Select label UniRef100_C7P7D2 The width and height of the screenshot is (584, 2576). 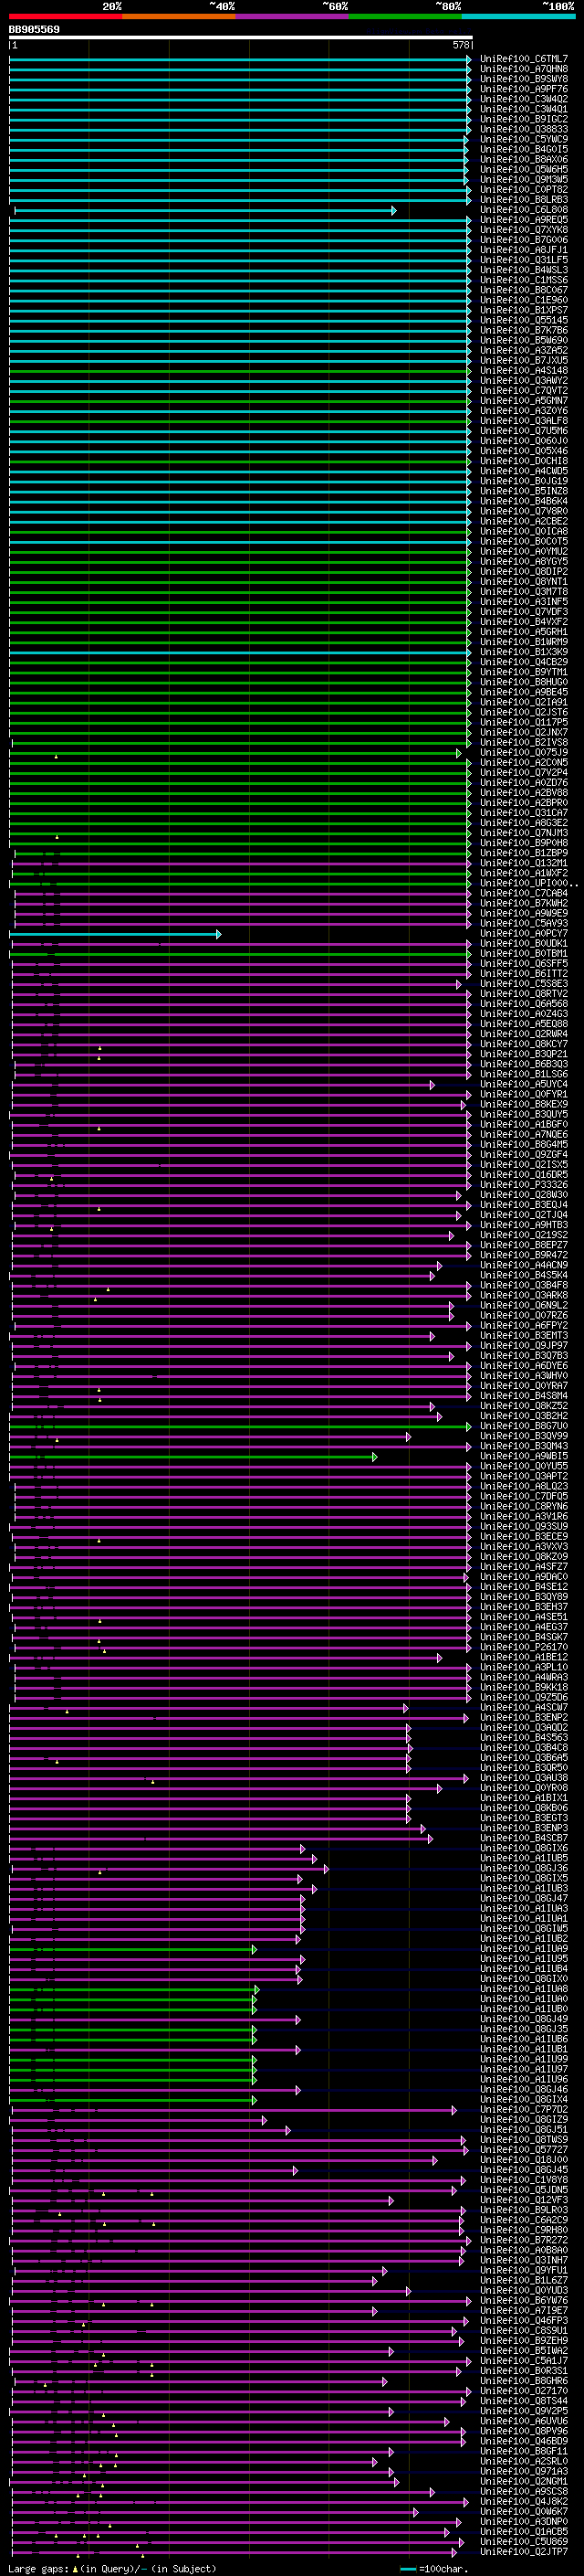point(524,2110)
